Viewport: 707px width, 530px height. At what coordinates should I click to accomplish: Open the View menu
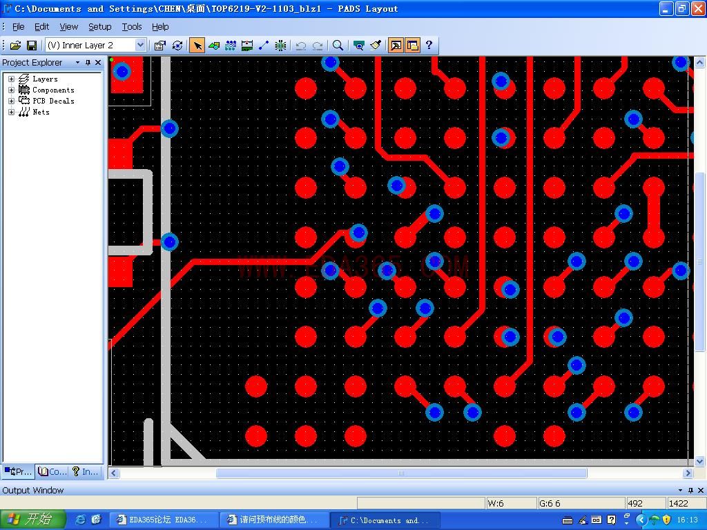[68, 27]
